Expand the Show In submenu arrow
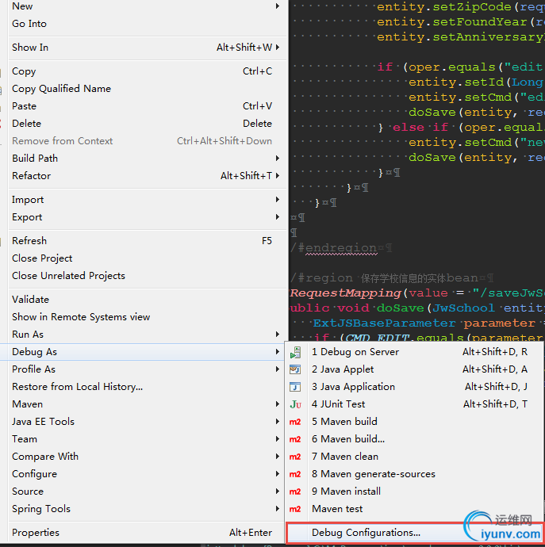Viewport: 545px width, 547px height. click(278, 47)
